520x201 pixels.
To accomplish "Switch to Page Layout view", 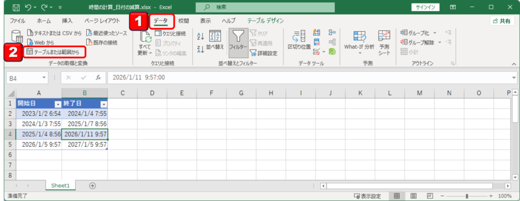I will (413, 196).
